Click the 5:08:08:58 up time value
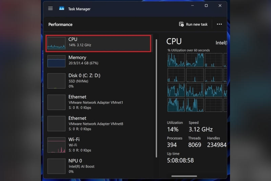The width and height of the screenshot is (271, 181). click(180, 160)
